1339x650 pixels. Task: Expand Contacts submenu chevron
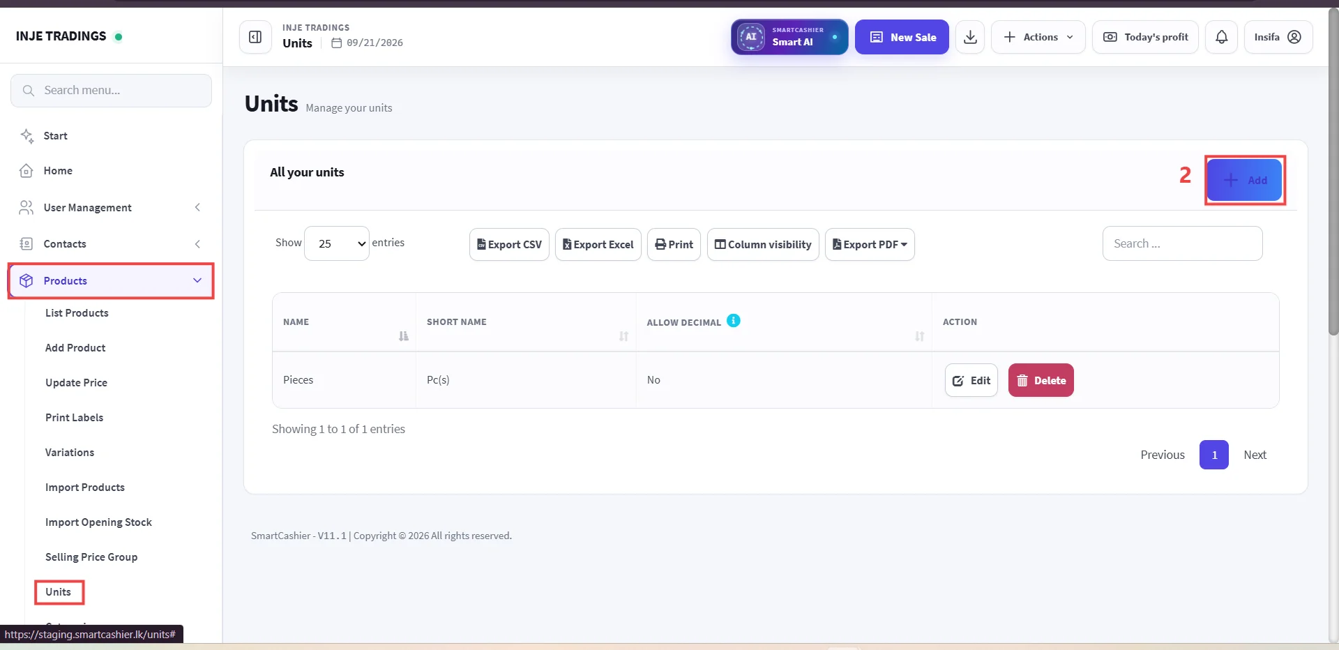[198, 243]
